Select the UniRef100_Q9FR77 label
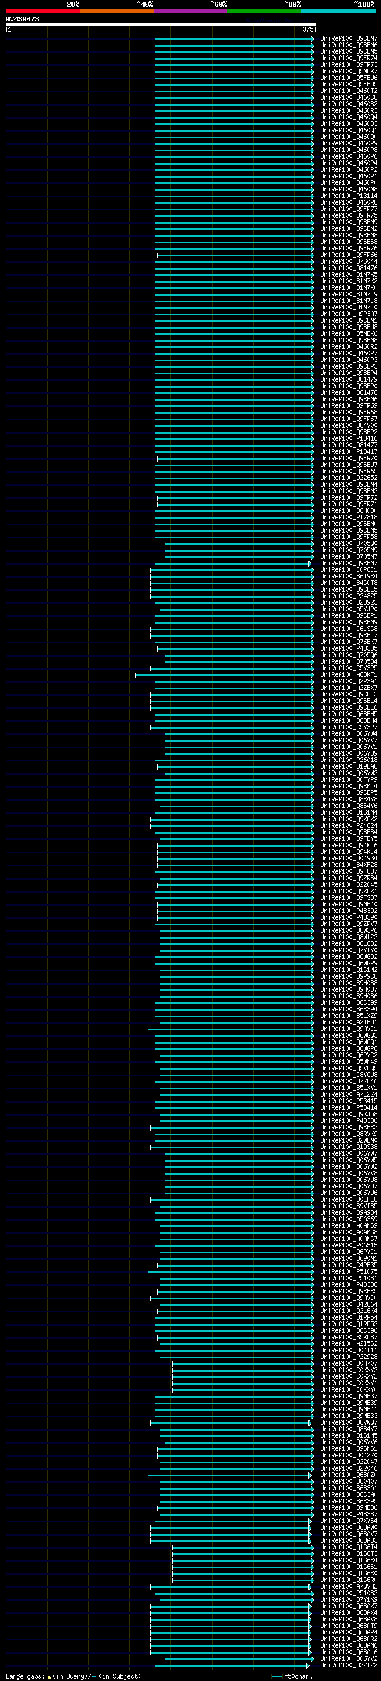 click(x=349, y=209)
